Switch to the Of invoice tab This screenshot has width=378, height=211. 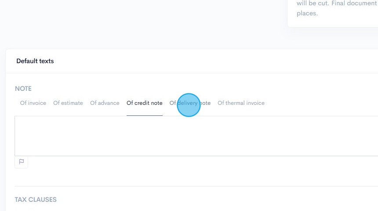pos(33,103)
